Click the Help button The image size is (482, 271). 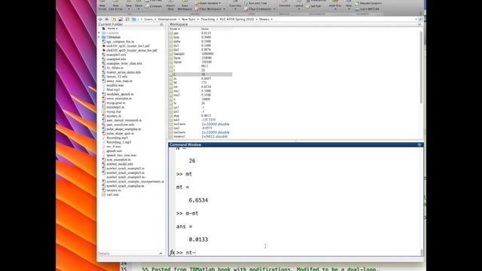[349, 6]
